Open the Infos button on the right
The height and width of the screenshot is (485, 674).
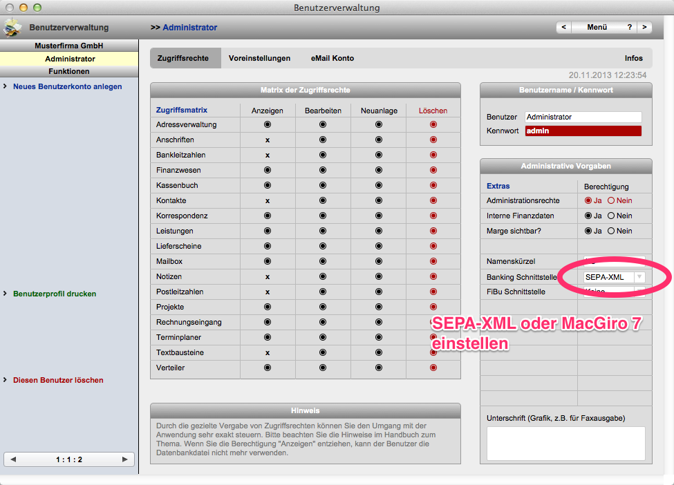tap(633, 58)
